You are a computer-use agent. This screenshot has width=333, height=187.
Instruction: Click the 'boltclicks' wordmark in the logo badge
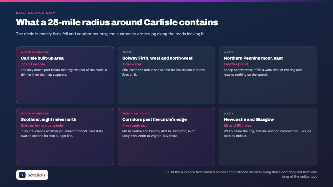coord(36,175)
